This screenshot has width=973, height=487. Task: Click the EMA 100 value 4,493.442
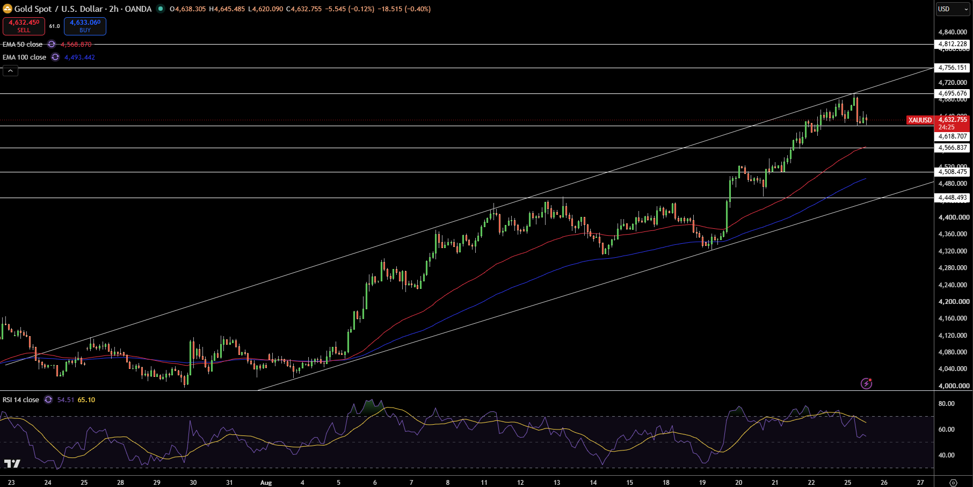tap(79, 57)
